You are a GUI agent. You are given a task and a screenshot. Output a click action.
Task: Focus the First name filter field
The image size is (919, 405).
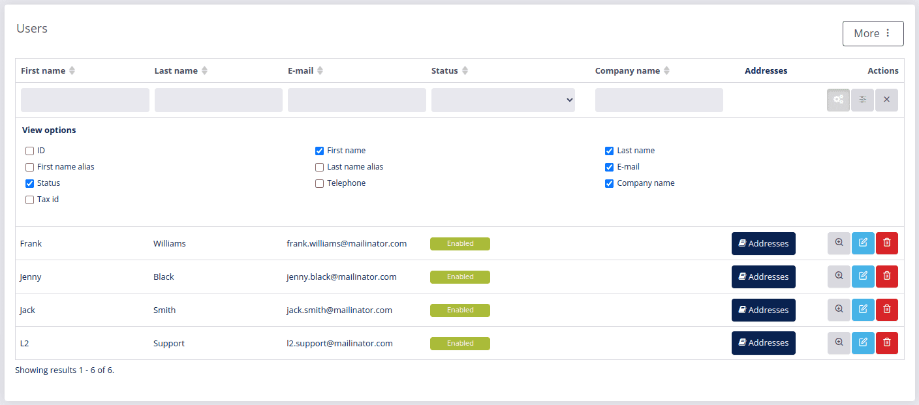85,100
